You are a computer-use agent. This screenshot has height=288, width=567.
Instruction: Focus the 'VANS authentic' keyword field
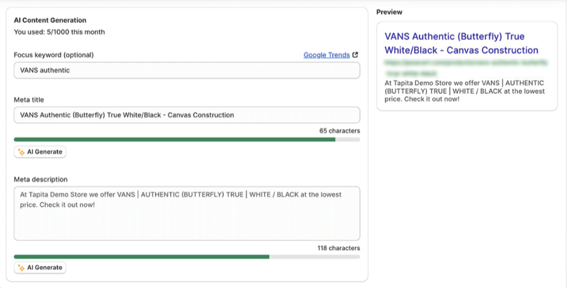[x=186, y=71]
